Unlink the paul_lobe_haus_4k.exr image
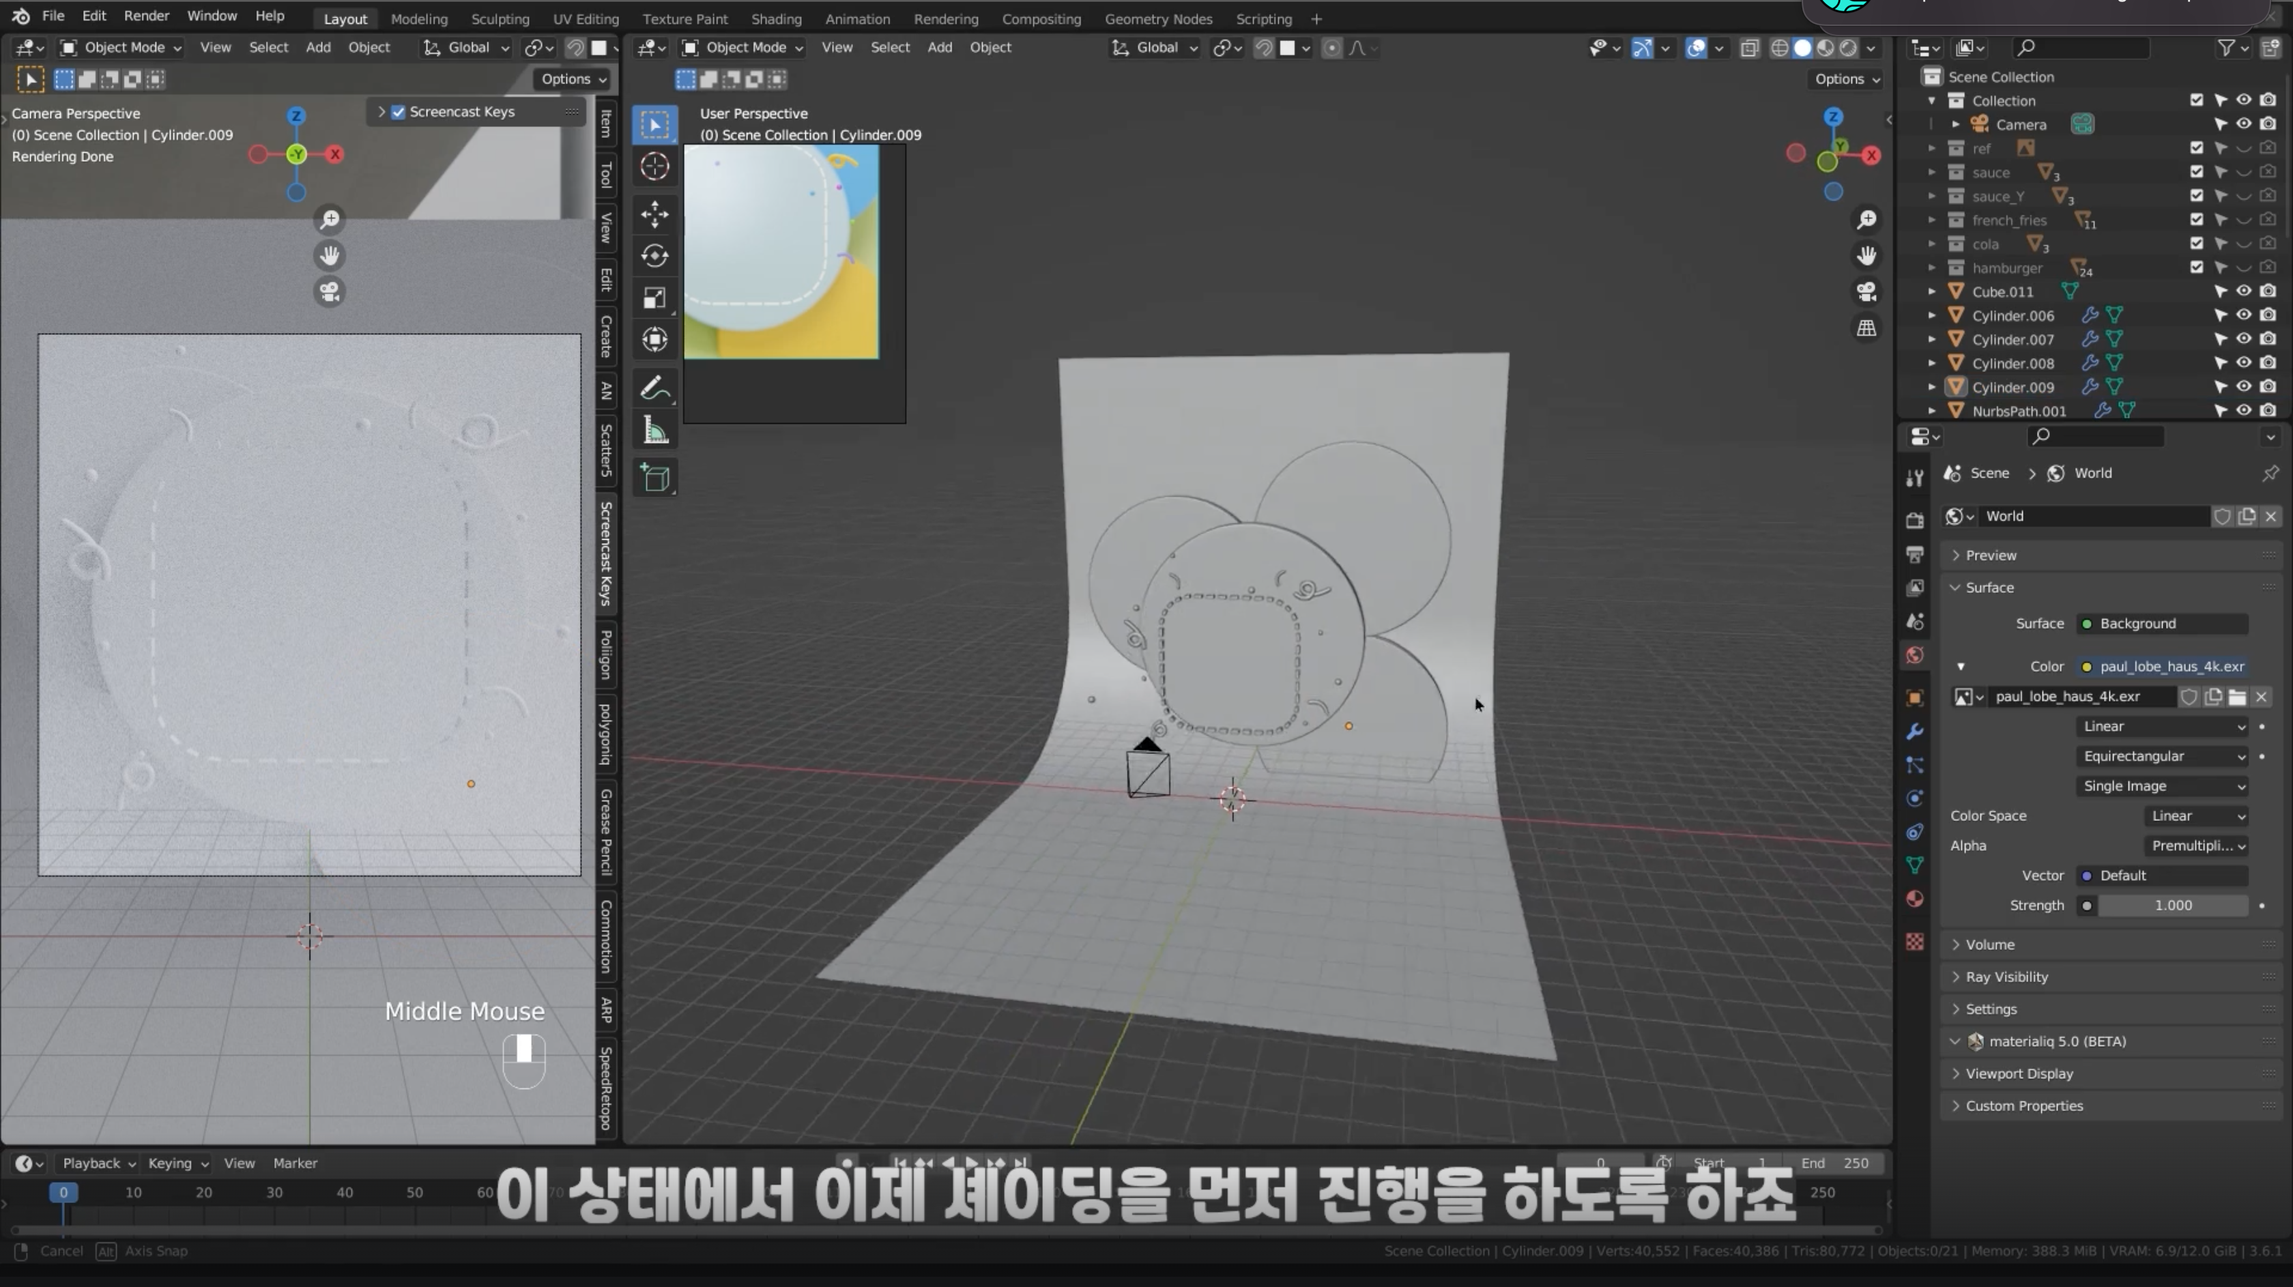Viewport: 2293px width, 1287px height. point(2261,697)
